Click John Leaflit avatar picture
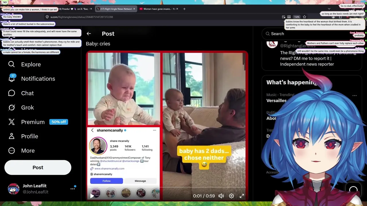This screenshot has height=206, width=367. click(13, 189)
